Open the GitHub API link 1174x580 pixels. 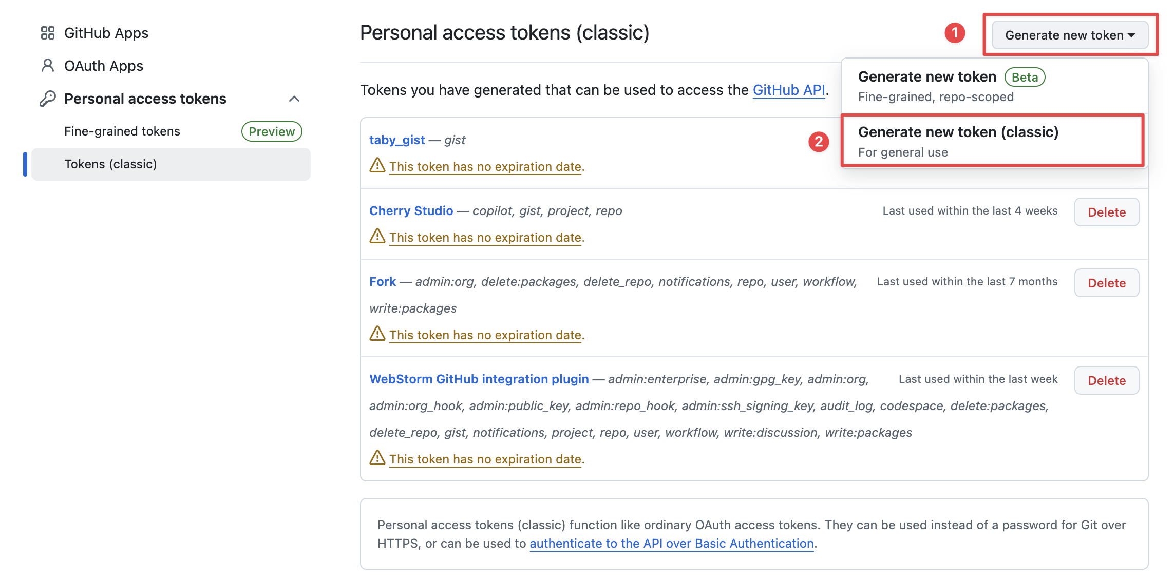tap(789, 90)
